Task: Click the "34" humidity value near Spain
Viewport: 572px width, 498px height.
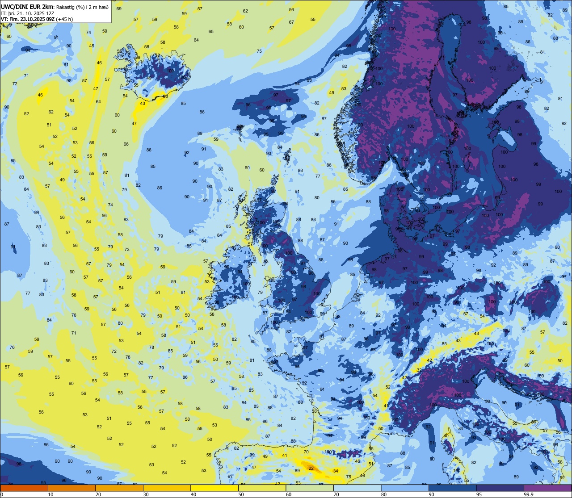Action: pyautogui.click(x=336, y=471)
